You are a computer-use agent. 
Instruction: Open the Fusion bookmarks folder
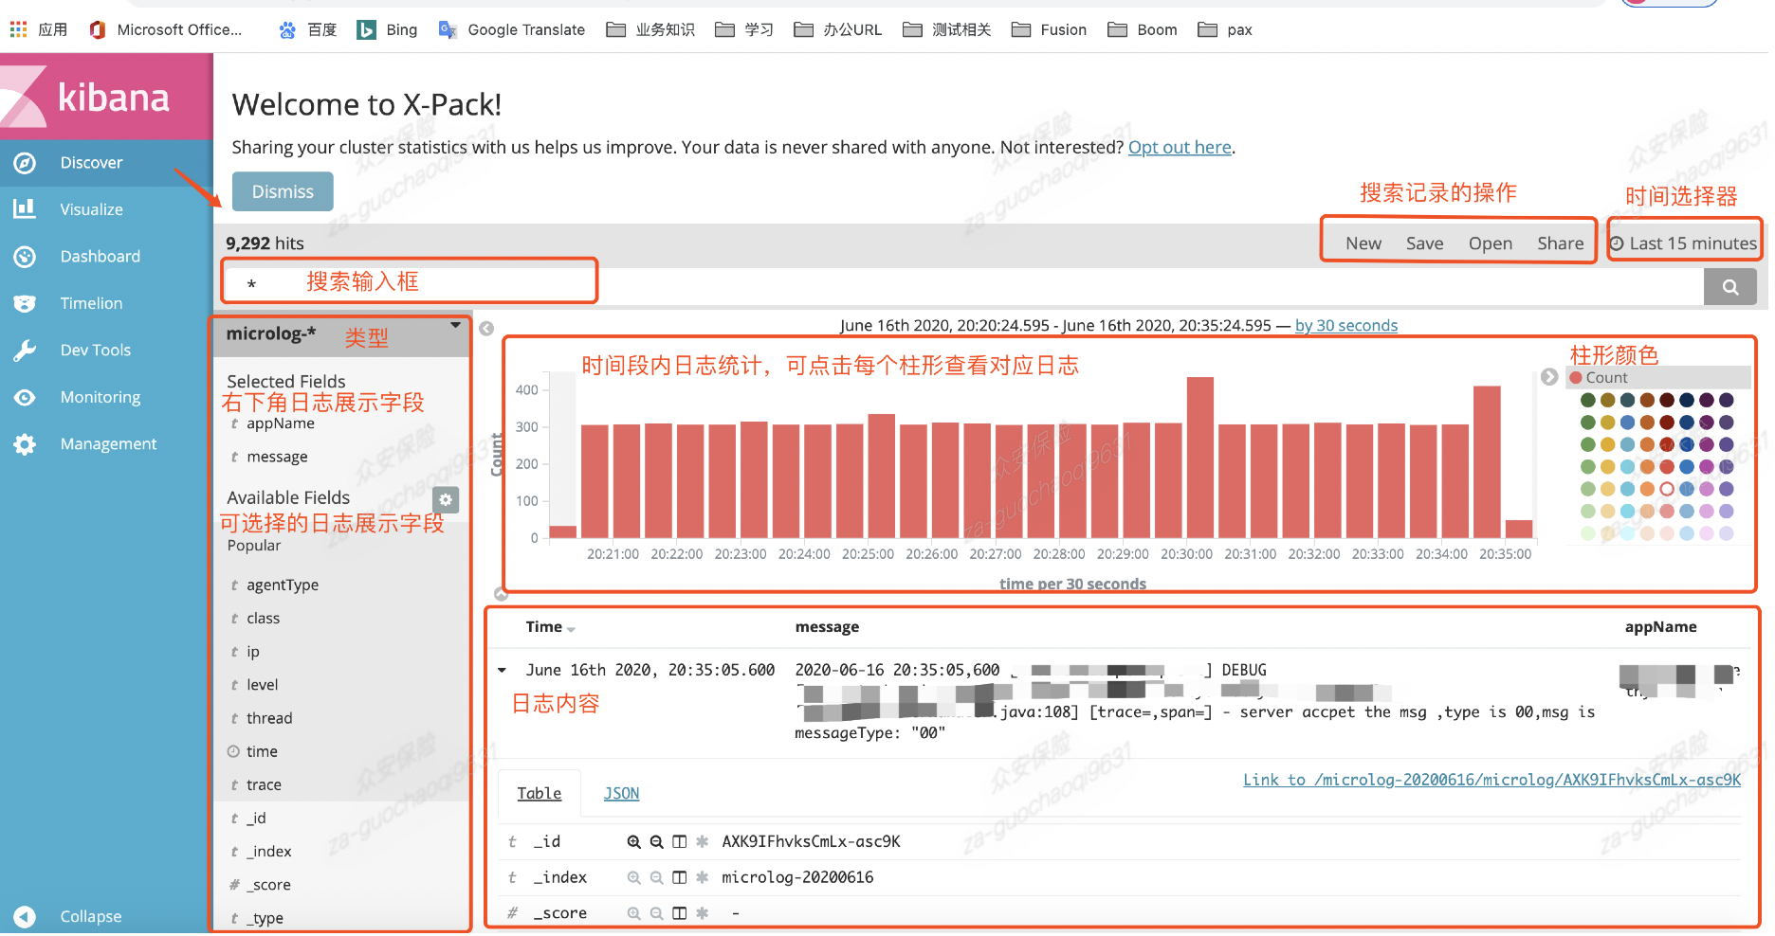pos(1049,29)
